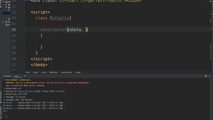This screenshot has height=120, width=213.
Task: Open the 127.0.0.1:5000 link in terminal
Action: point(29,91)
